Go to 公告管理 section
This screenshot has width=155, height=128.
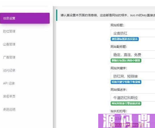[9, 44]
